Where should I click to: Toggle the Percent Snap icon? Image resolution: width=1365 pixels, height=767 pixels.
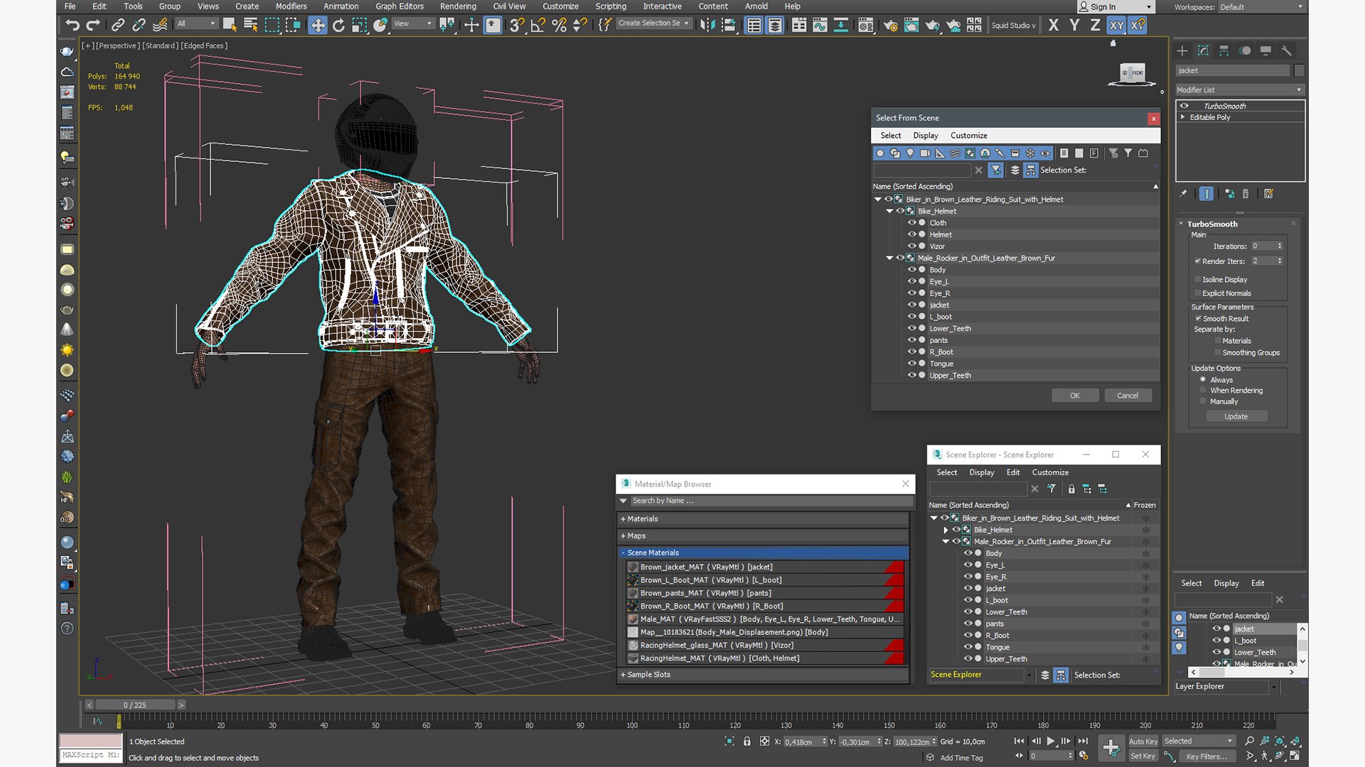[x=560, y=26]
